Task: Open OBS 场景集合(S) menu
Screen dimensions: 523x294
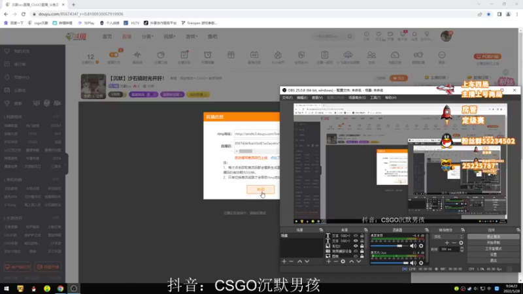Action: click(357, 97)
